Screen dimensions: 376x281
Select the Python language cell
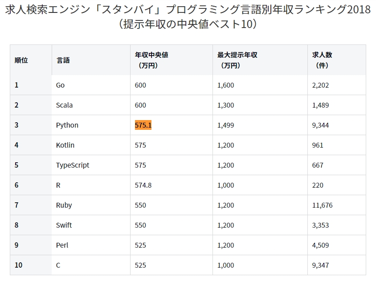pos(67,125)
